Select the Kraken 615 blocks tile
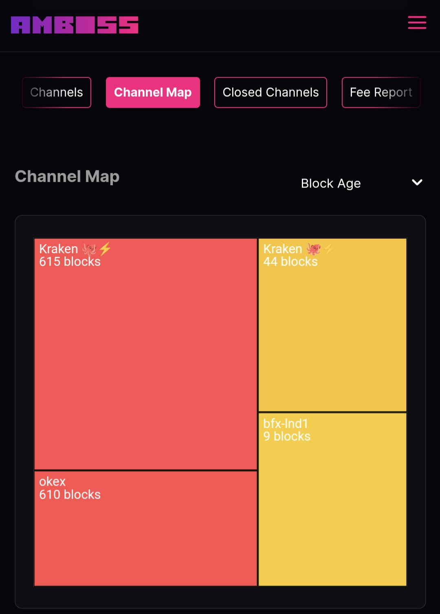The width and height of the screenshot is (440, 614). [x=145, y=354]
